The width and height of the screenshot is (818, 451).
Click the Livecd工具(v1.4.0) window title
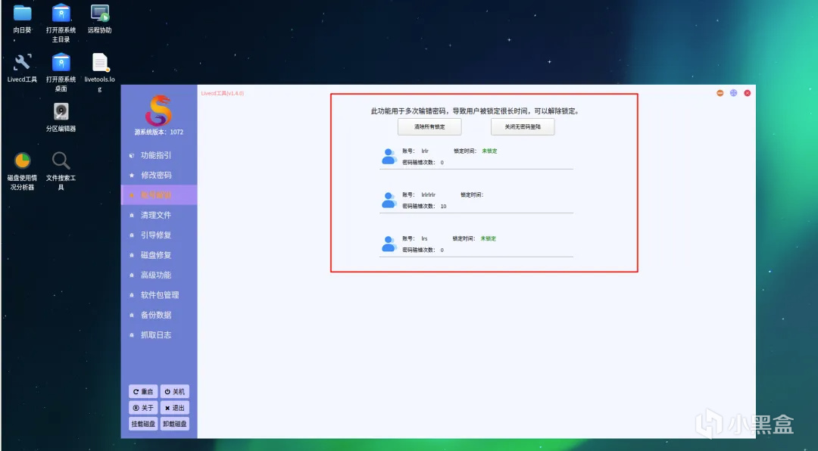pos(223,93)
